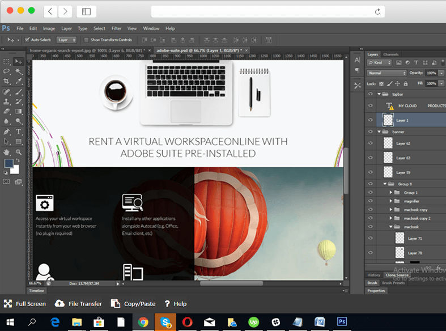Toggle the Auto-Select checkbox
The image size is (446, 331).
pos(27,40)
